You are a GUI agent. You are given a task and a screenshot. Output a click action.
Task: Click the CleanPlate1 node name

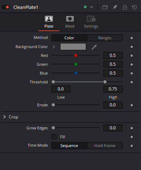pos(26,7)
